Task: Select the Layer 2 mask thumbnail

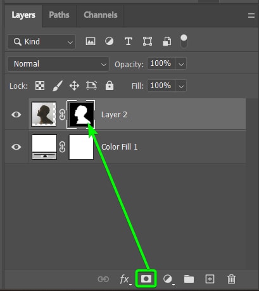Action: pyautogui.click(x=81, y=114)
